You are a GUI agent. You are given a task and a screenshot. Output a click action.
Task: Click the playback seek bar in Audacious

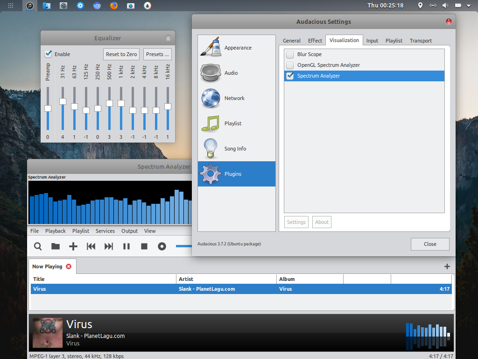point(184,246)
